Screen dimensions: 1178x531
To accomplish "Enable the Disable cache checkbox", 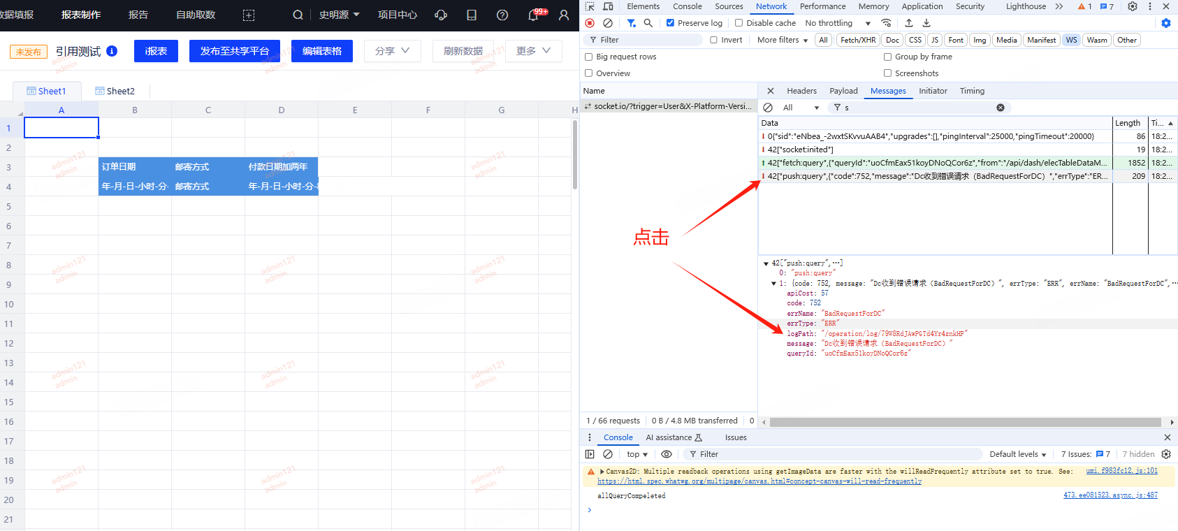I will [x=739, y=23].
